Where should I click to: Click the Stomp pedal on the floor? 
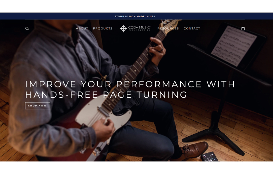[x=210, y=157]
